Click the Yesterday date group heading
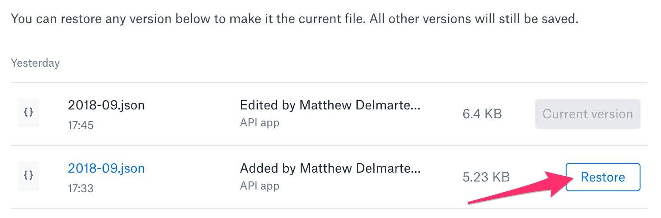The image size is (661, 218). click(35, 63)
